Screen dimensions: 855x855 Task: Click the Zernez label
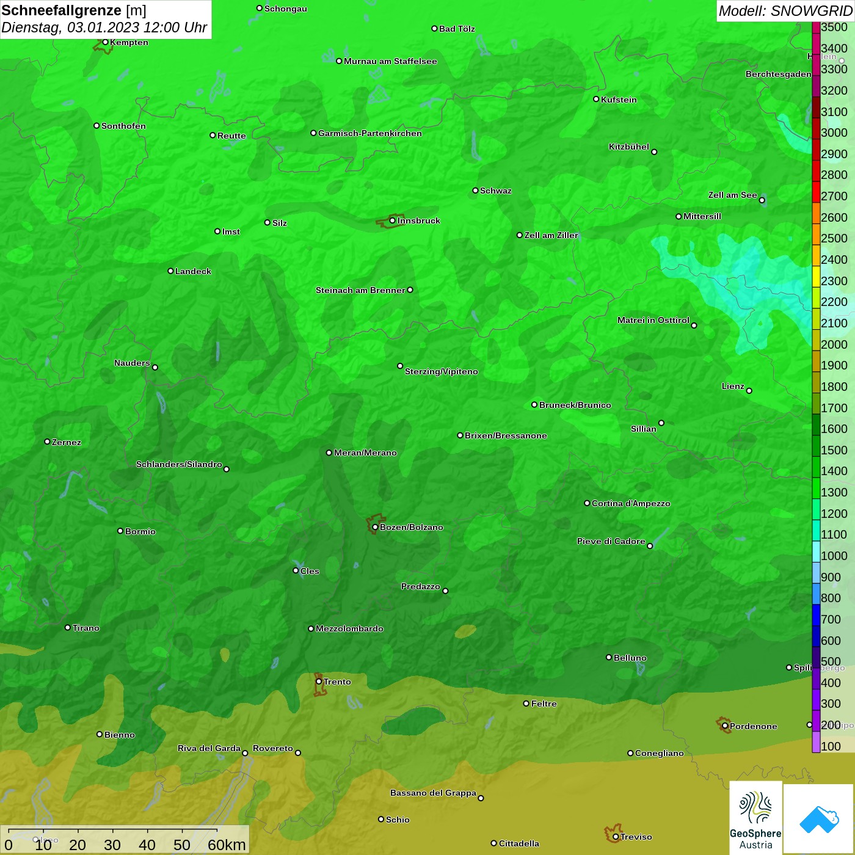point(67,442)
